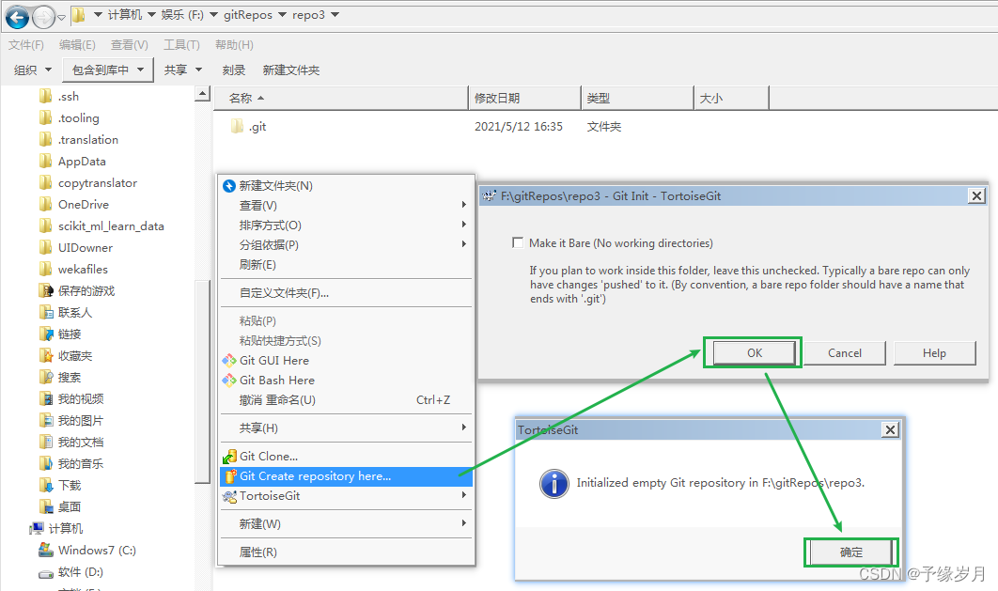Open the 文件(F) menu

point(26,44)
